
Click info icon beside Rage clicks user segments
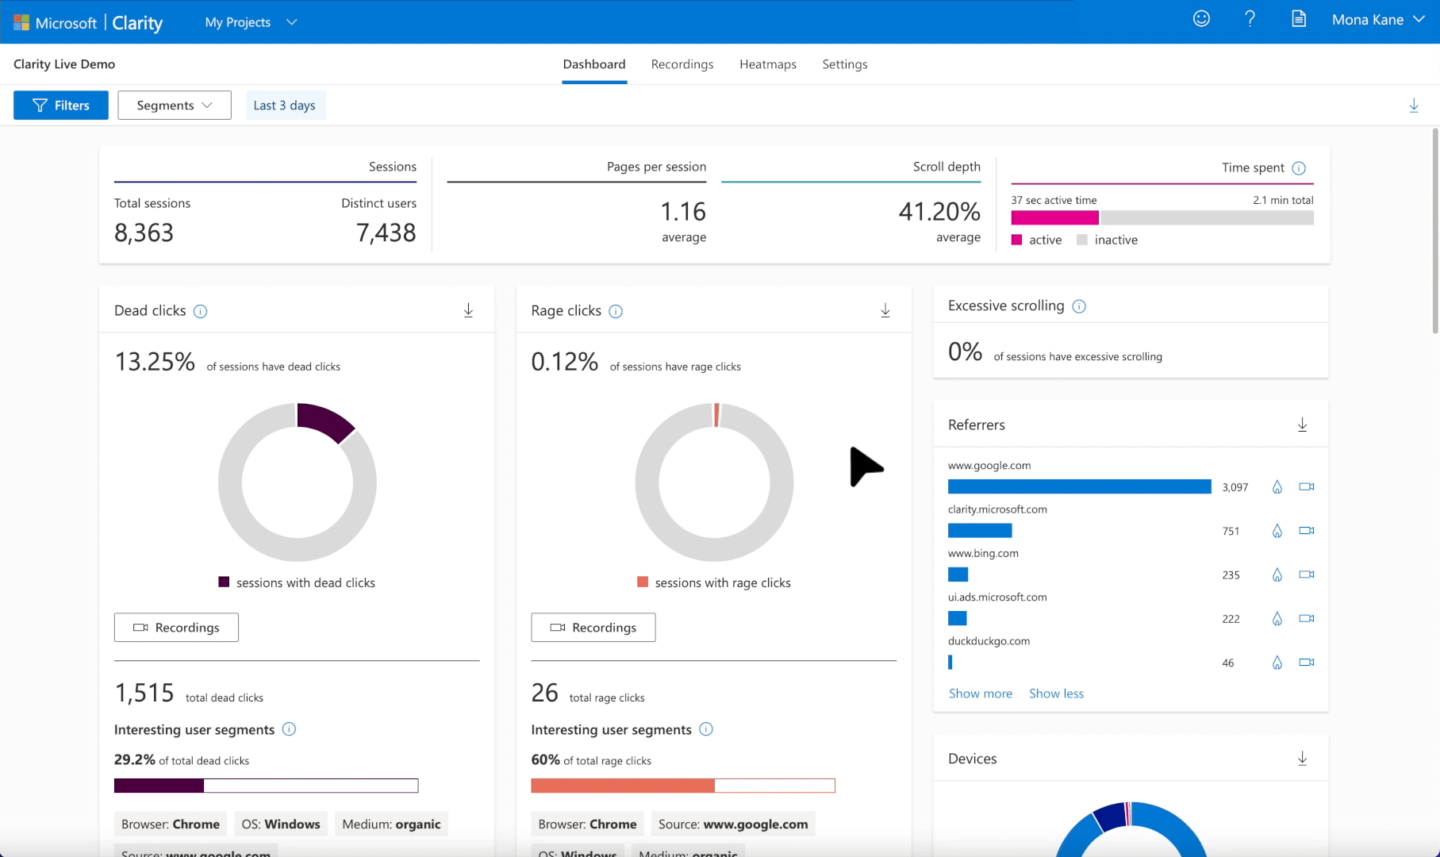706,729
